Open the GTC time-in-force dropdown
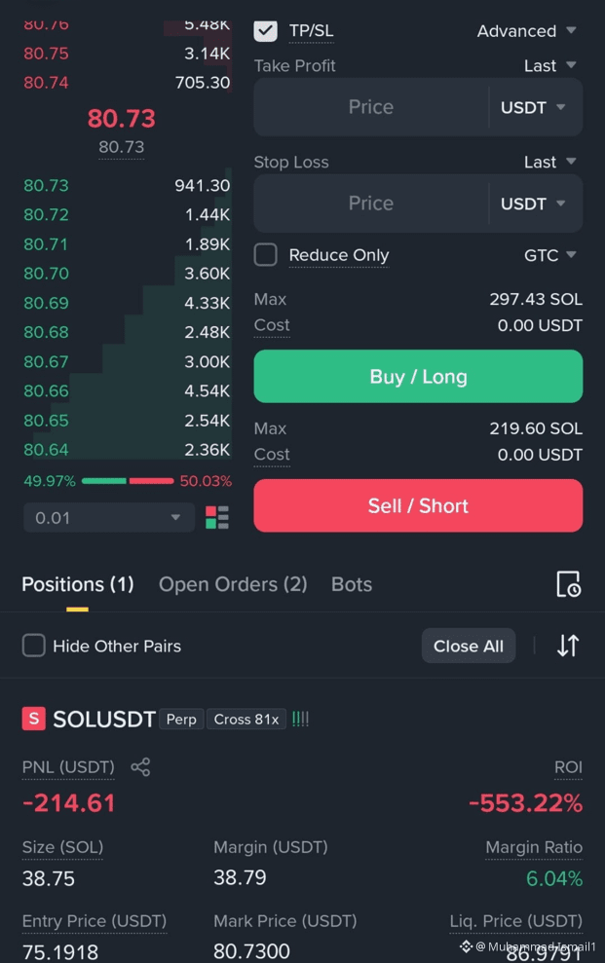Image resolution: width=605 pixels, height=963 pixels. coord(549,255)
